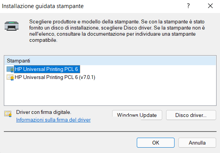Click the Windows Update button

click(137, 115)
